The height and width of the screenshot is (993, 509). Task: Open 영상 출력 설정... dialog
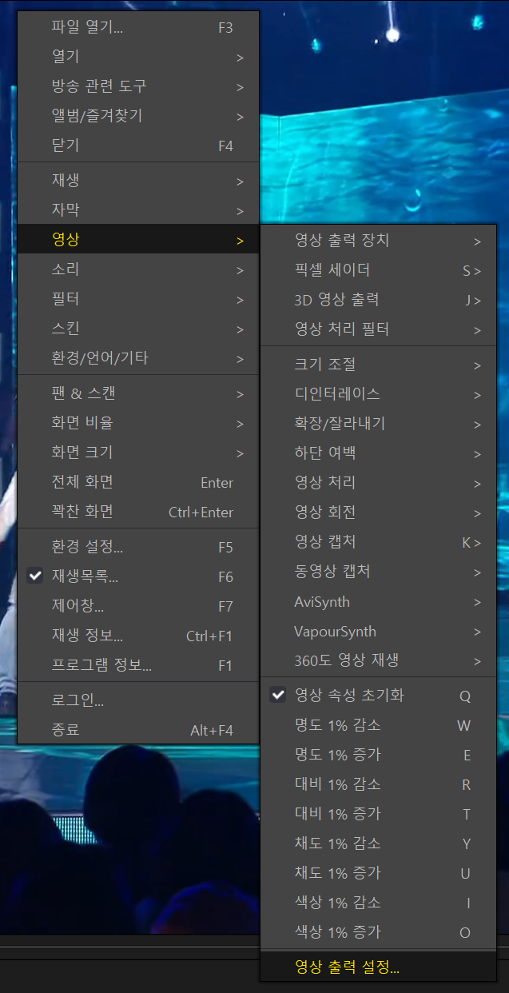coord(378,967)
